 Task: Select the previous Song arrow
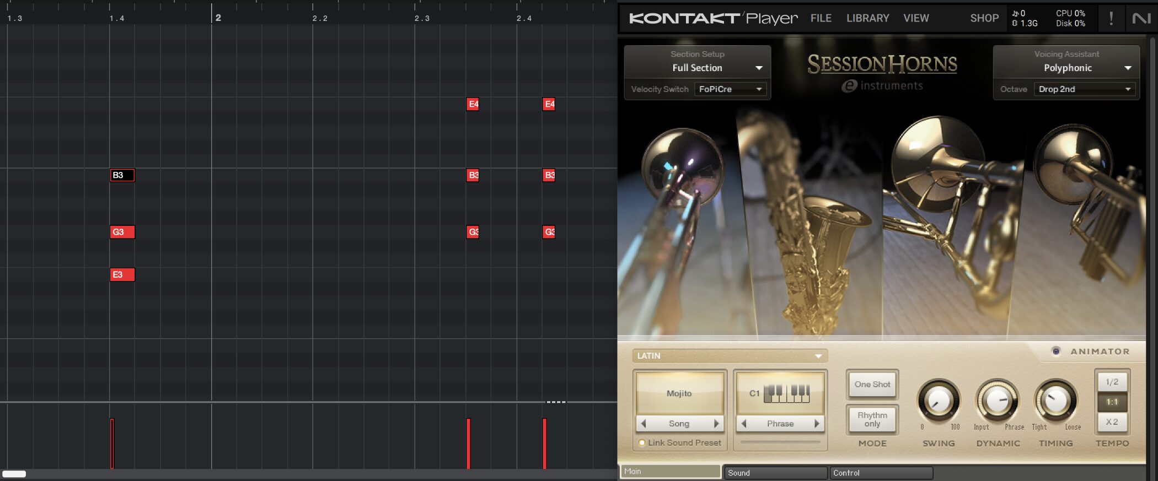(x=644, y=423)
